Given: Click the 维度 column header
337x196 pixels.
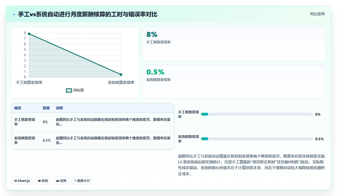Looking at the screenshot, I should [18, 108].
